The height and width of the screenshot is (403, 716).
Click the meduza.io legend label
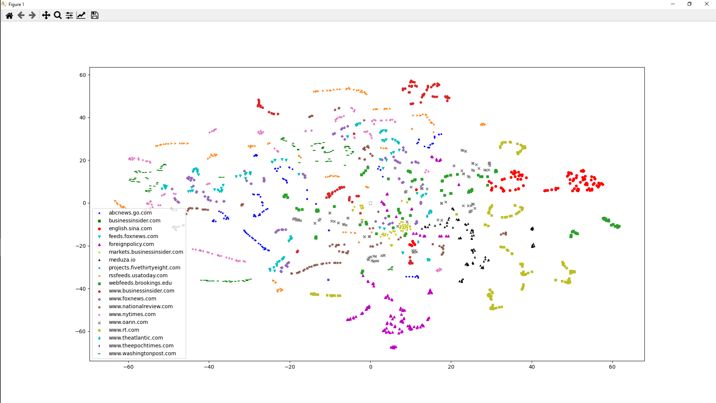(122, 260)
